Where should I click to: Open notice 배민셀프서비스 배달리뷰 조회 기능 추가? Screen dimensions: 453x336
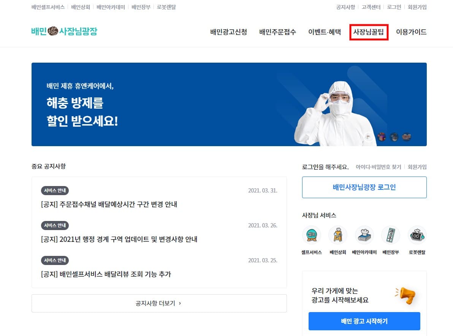pyautogui.click(x=106, y=274)
